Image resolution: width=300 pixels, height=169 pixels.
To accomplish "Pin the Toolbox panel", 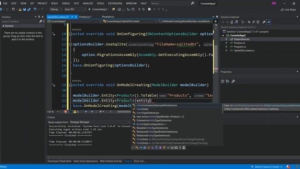I will [39, 17].
